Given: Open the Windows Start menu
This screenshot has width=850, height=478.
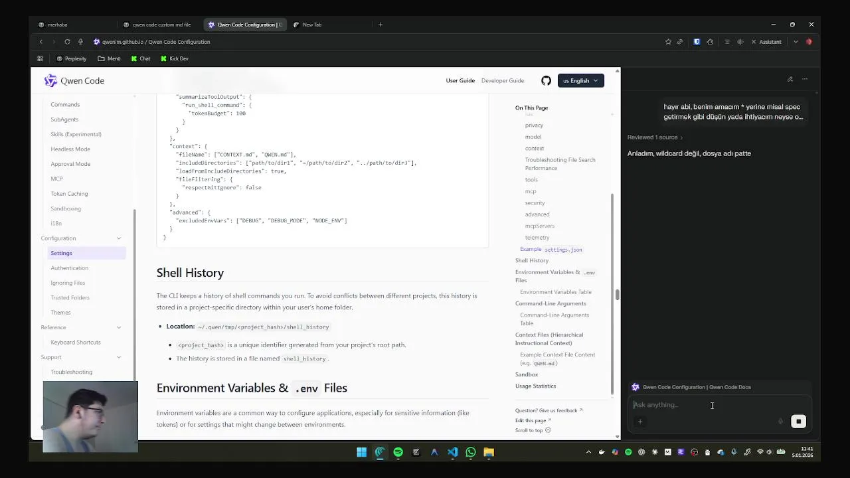Looking at the screenshot, I should [361, 452].
